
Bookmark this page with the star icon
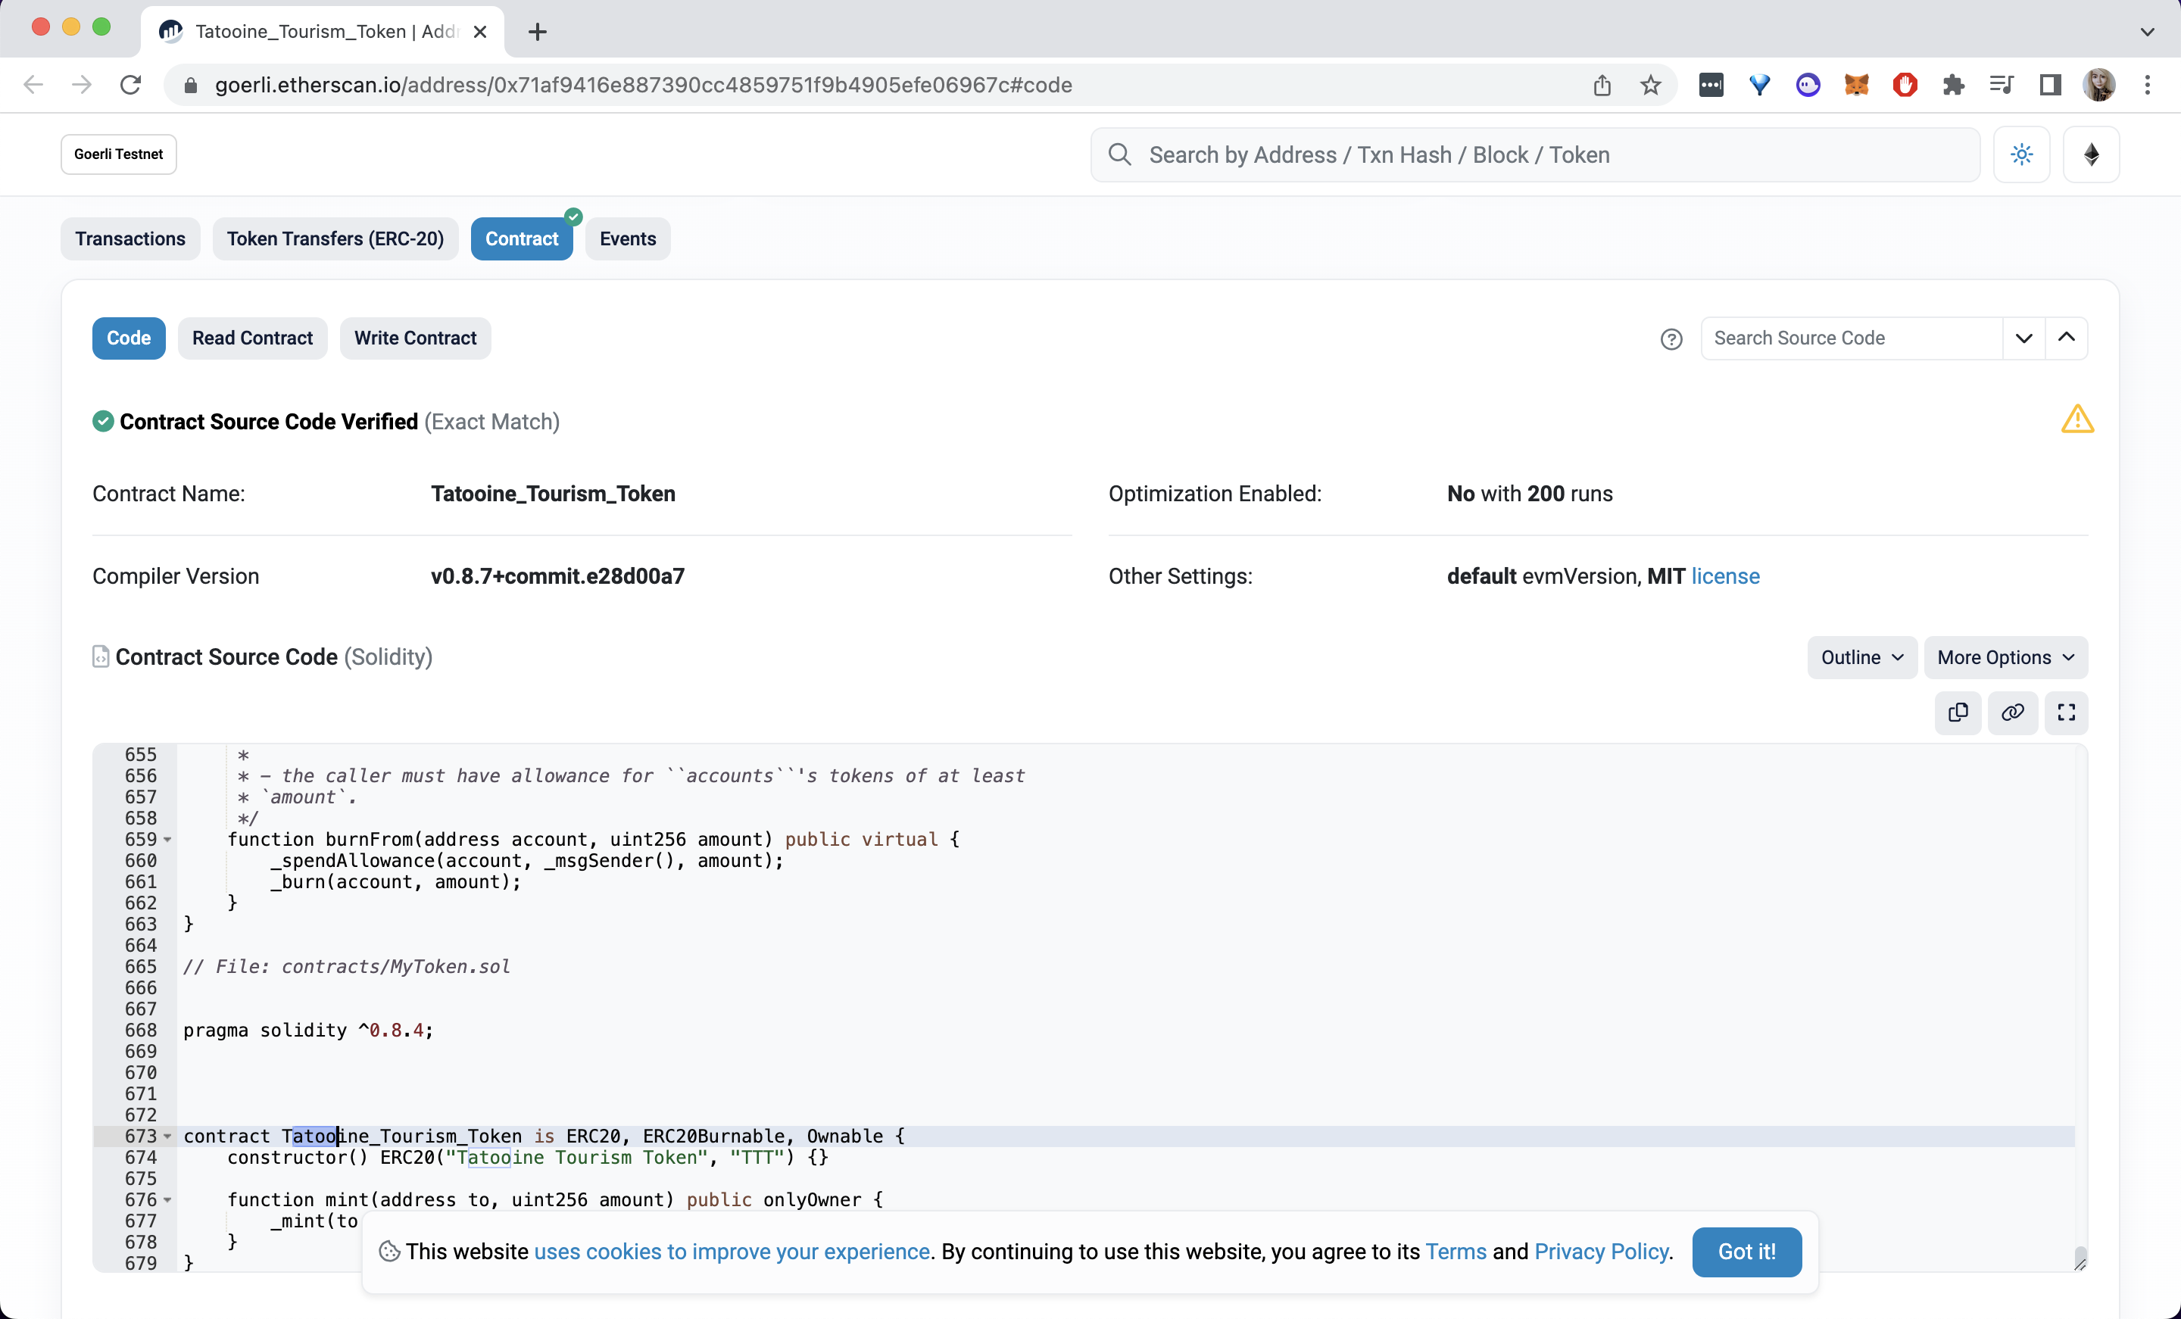[1650, 85]
